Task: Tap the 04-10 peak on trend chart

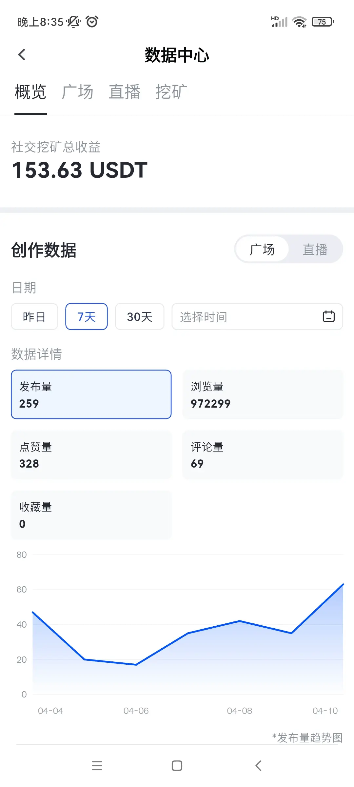Action: [x=343, y=584]
